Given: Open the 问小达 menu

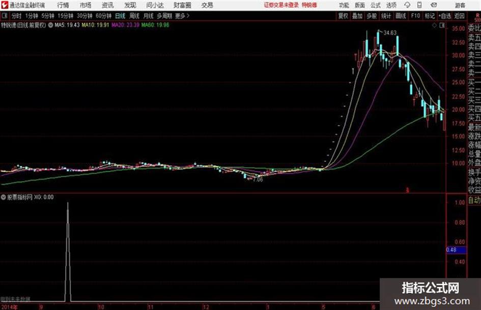Looking at the screenshot, I should (155, 5).
